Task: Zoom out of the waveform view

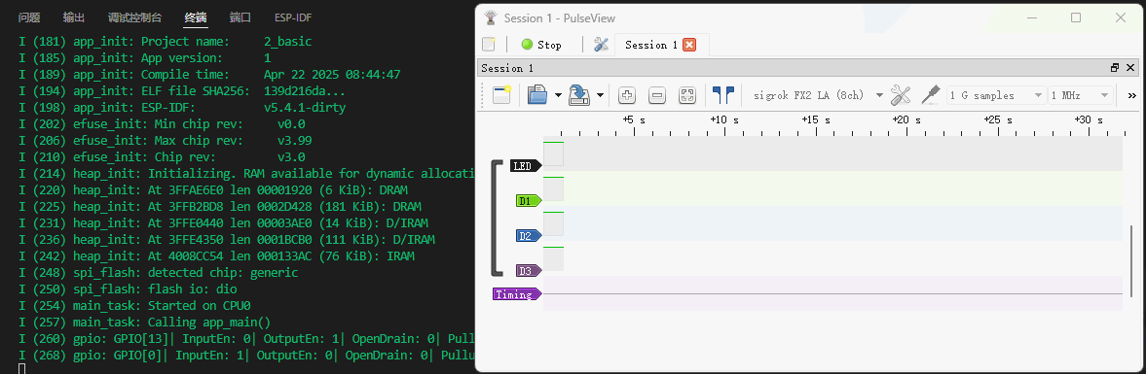Action: [657, 95]
